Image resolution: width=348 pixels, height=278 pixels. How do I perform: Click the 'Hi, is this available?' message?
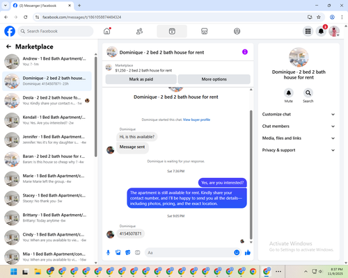tap(137, 137)
